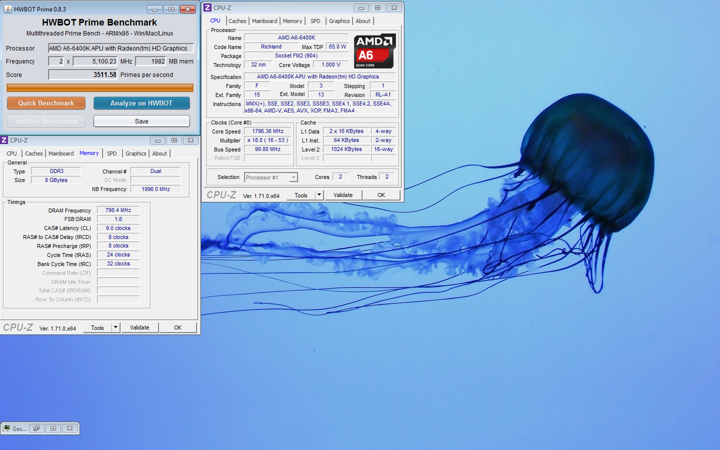720x450 pixels.
Task: Open Graphics tab in CPU-Z memory window
Action: pyautogui.click(x=136, y=153)
